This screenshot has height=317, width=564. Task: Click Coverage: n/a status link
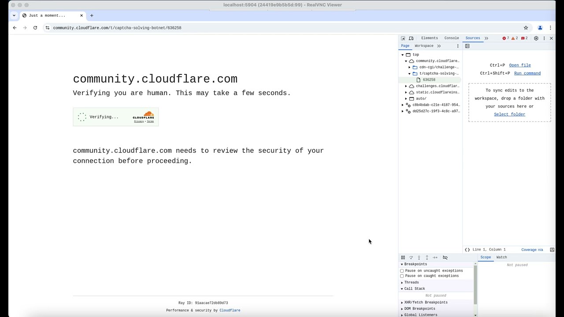click(532, 250)
